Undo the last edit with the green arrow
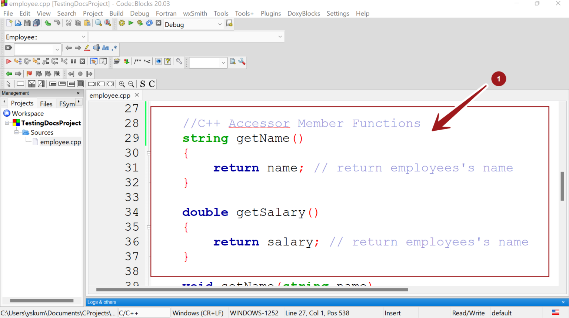Viewport: 569px width, 318px height. tap(48, 23)
